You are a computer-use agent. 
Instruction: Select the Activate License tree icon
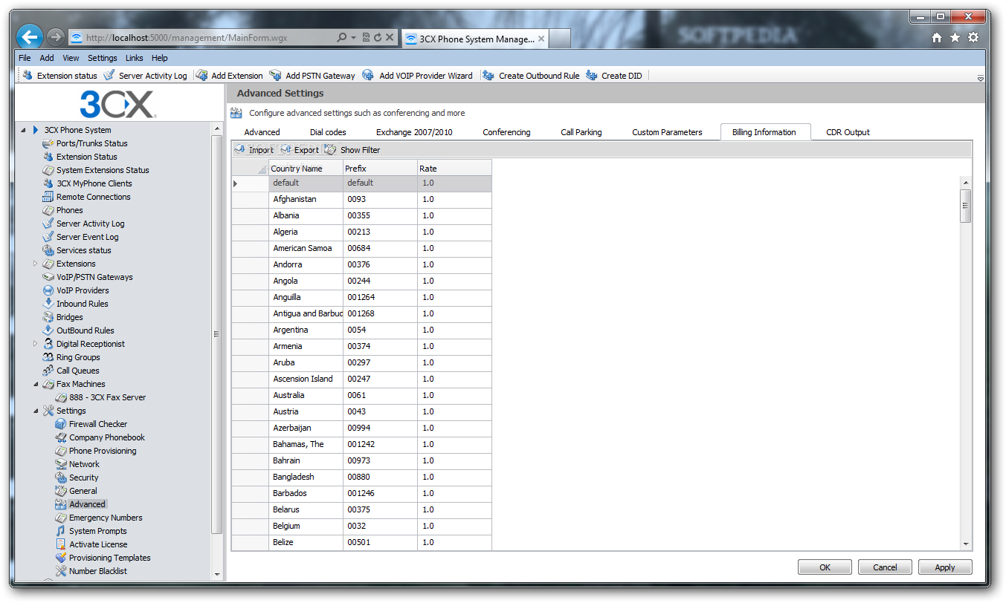coord(61,544)
